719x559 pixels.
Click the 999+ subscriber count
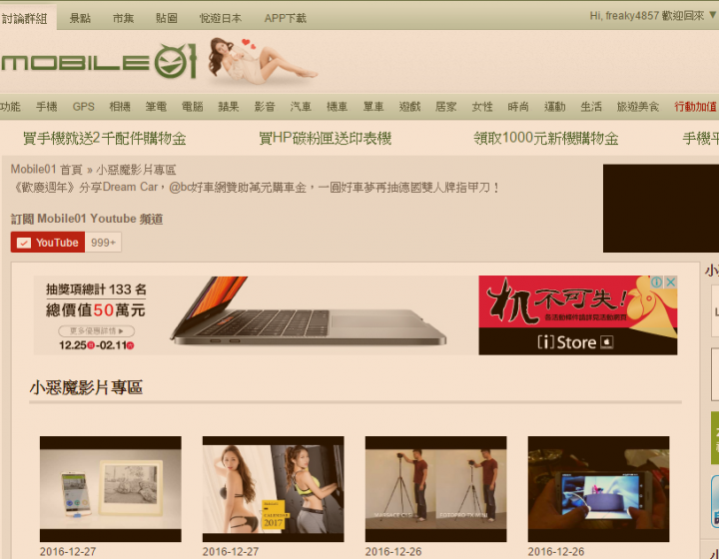(103, 243)
